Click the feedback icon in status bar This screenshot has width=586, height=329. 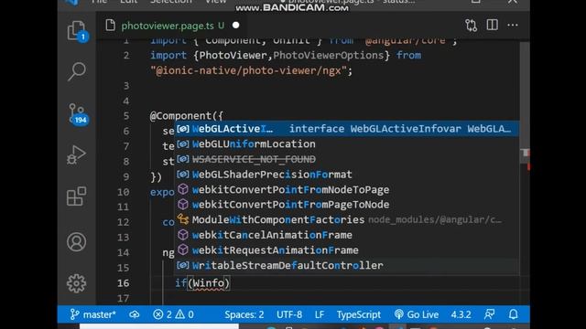click(x=489, y=314)
